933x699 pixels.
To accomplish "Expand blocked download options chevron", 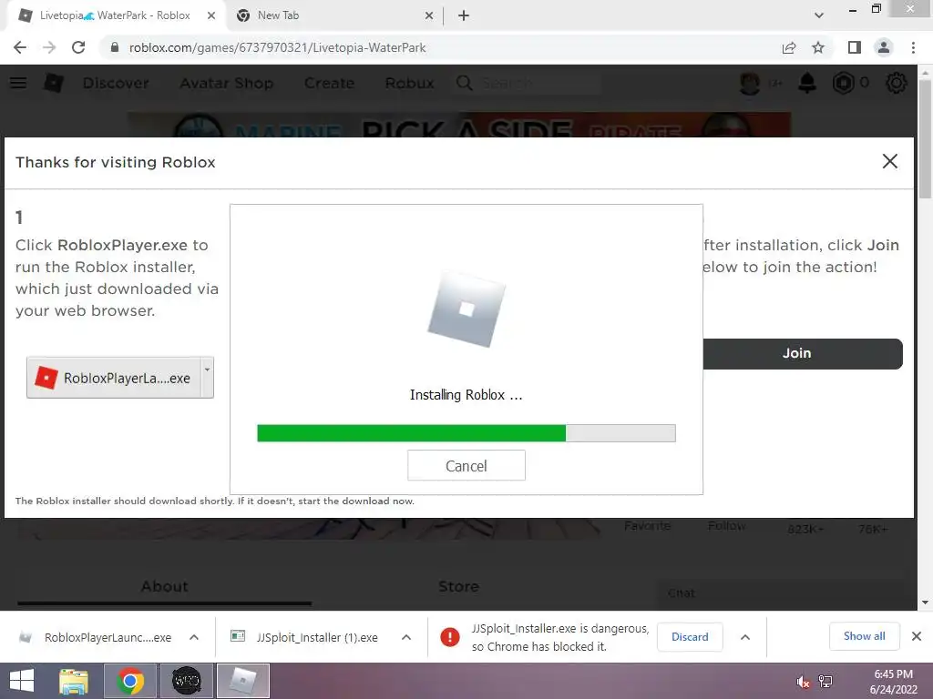I will point(745,637).
